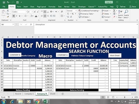This screenshot has width=139, height=104.
Task: Click the COMPANY A macro button
Action: (62, 55)
